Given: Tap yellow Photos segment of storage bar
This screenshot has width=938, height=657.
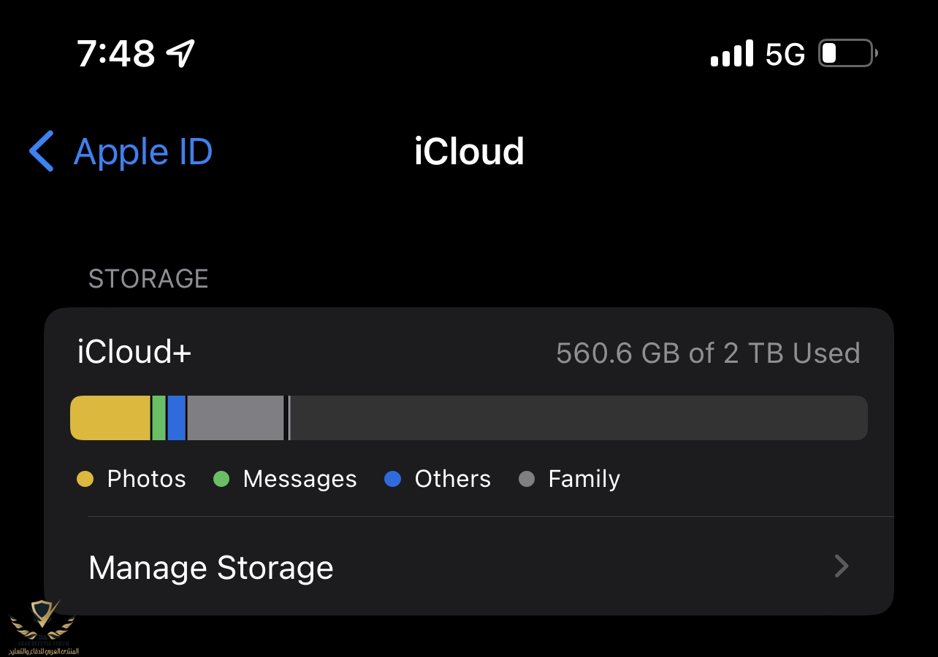Looking at the screenshot, I should point(110,418).
